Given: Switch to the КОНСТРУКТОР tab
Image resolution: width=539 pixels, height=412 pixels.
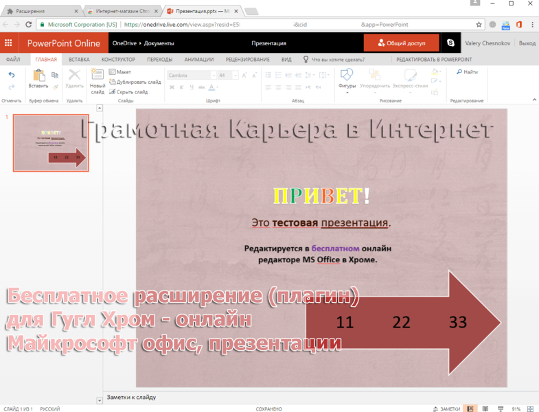Looking at the screenshot, I should click(118, 60).
